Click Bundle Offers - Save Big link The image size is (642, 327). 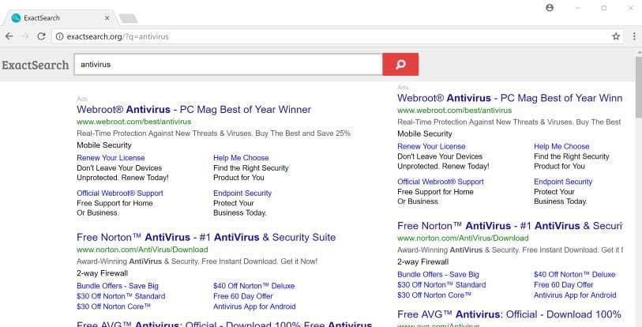(118, 285)
